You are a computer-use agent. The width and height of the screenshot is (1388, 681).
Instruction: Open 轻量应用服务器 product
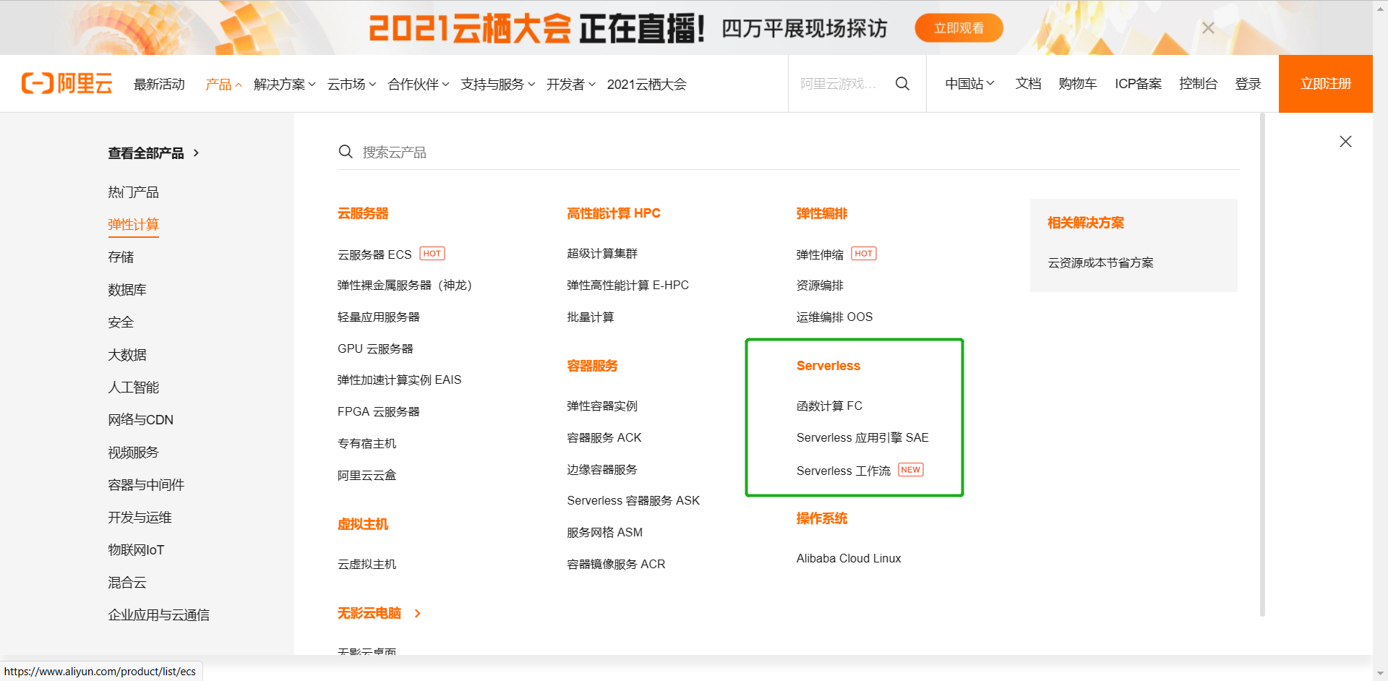(x=378, y=317)
